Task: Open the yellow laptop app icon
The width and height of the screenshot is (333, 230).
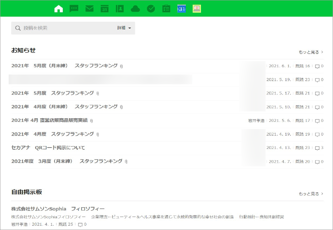Action: click(x=197, y=9)
